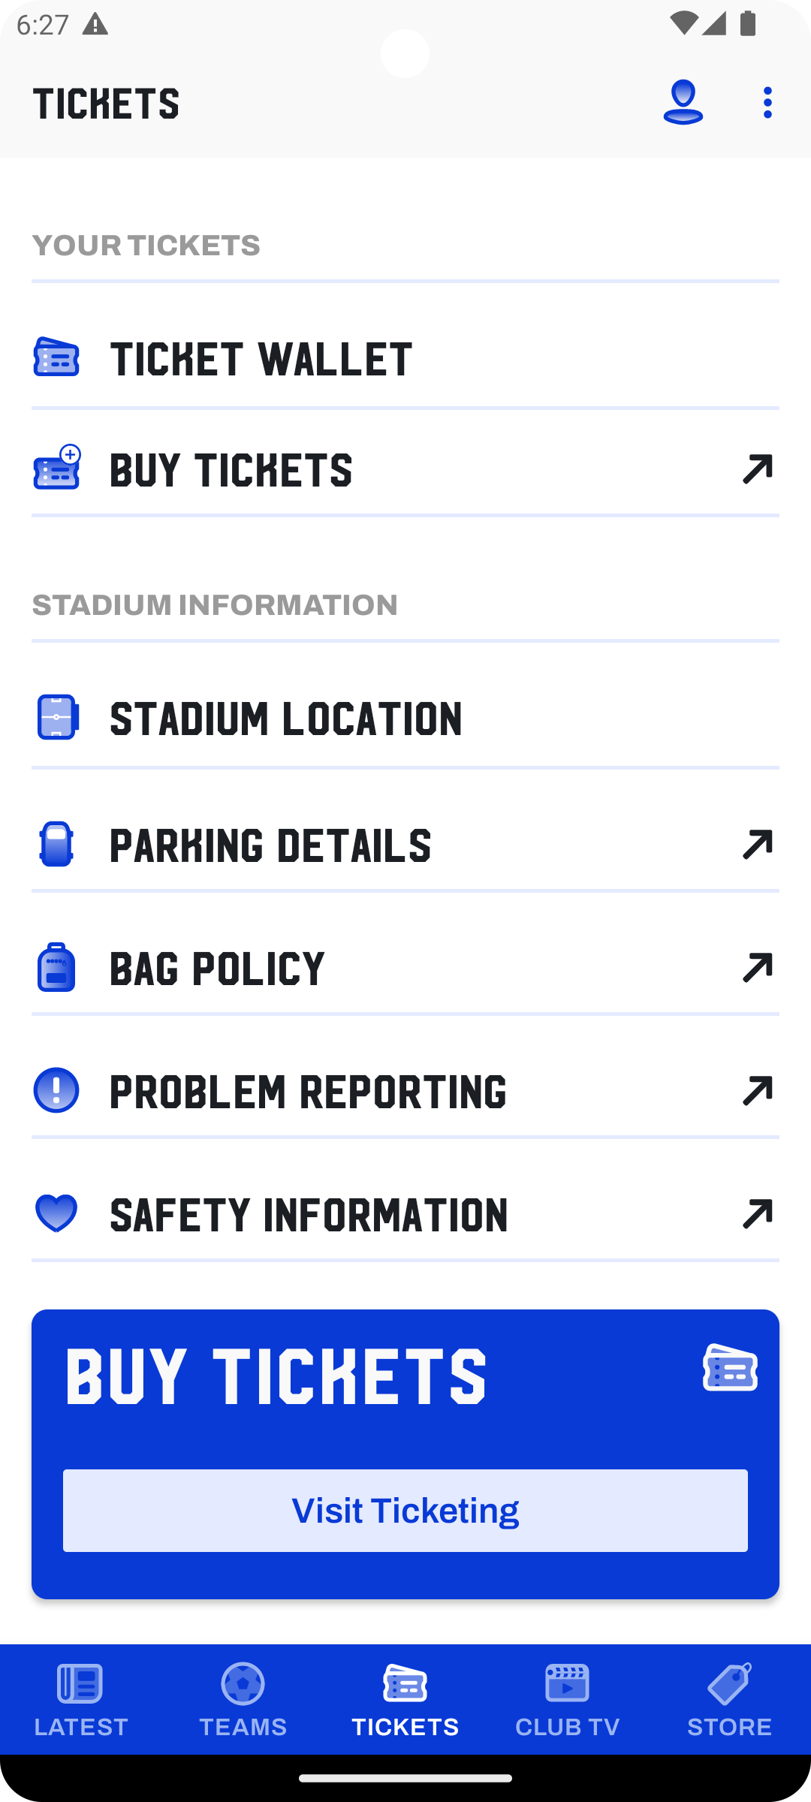Tap the Bag Policy backpack icon

tap(56, 967)
